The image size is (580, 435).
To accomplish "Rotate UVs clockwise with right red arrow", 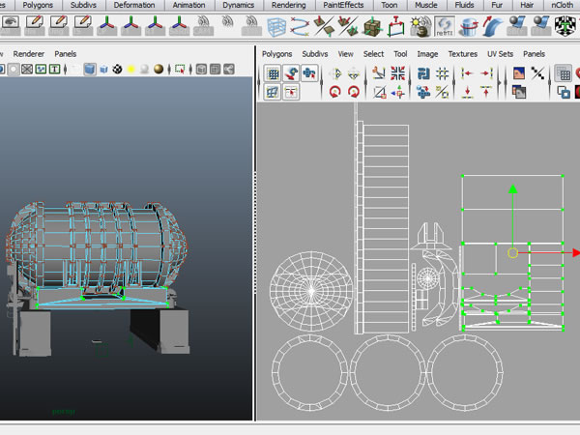I will 354,92.
